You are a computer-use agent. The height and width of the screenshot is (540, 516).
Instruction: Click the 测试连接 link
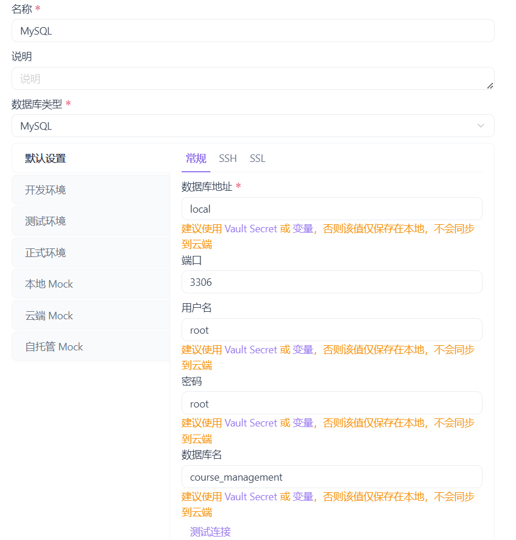[210, 532]
